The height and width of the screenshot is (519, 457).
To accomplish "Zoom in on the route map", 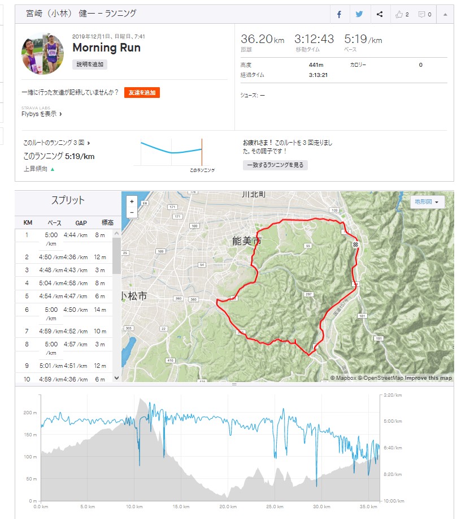I will click(x=132, y=201).
